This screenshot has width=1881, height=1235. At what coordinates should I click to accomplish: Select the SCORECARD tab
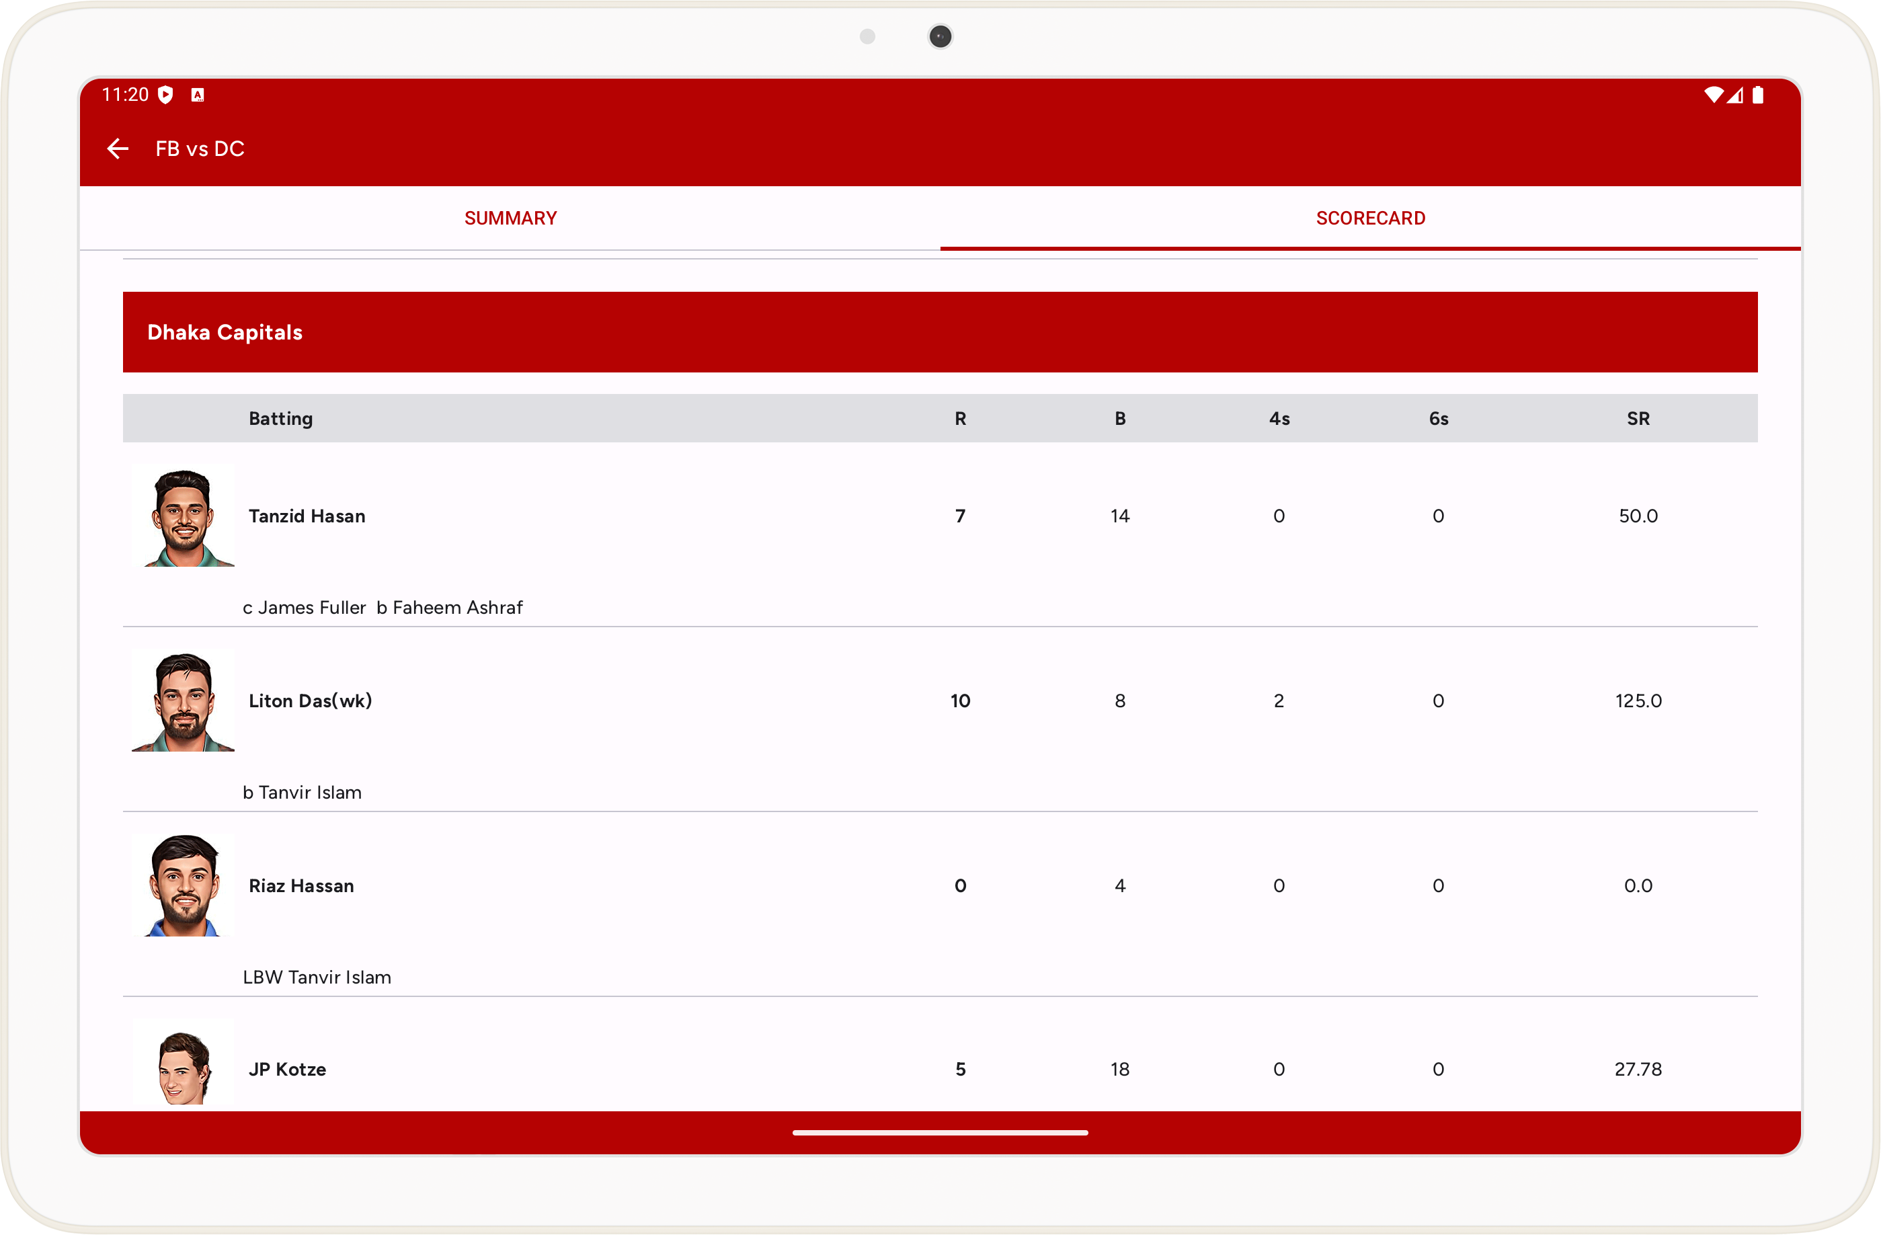(1371, 218)
